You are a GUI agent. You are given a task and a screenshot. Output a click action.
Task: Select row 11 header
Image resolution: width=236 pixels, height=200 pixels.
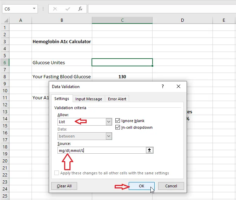(5, 98)
